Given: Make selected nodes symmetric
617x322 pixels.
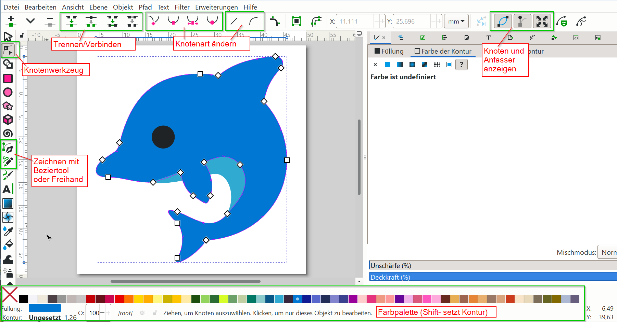Looking at the screenshot, I should pos(193,22).
